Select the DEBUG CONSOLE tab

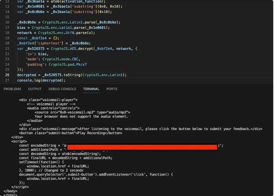click(x=62, y=89)
